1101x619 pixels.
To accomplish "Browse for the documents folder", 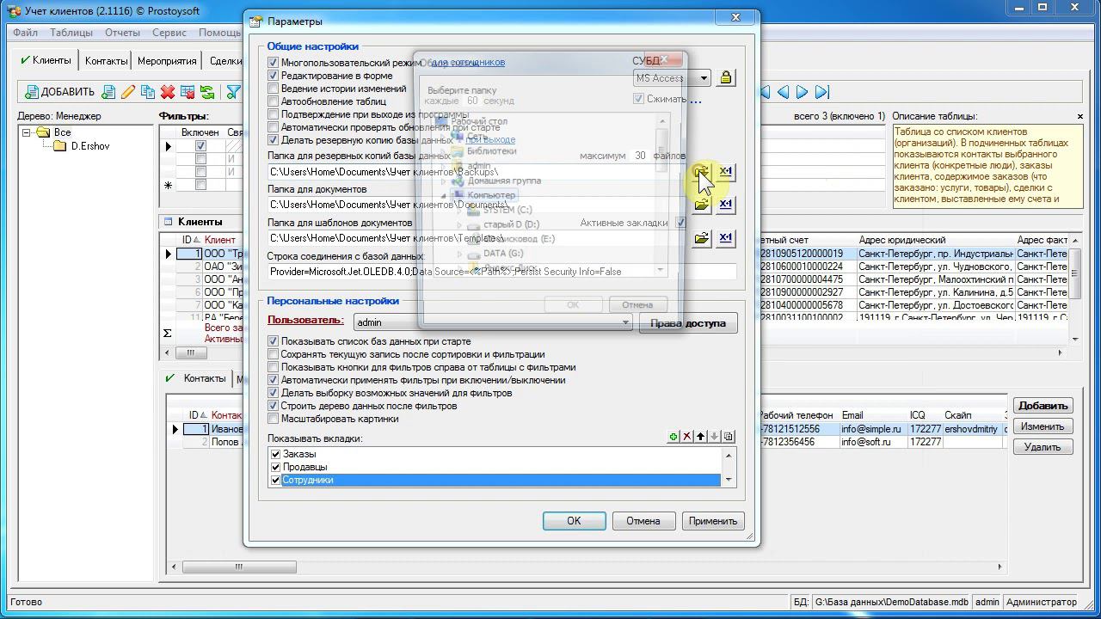I will click(702, 205).
